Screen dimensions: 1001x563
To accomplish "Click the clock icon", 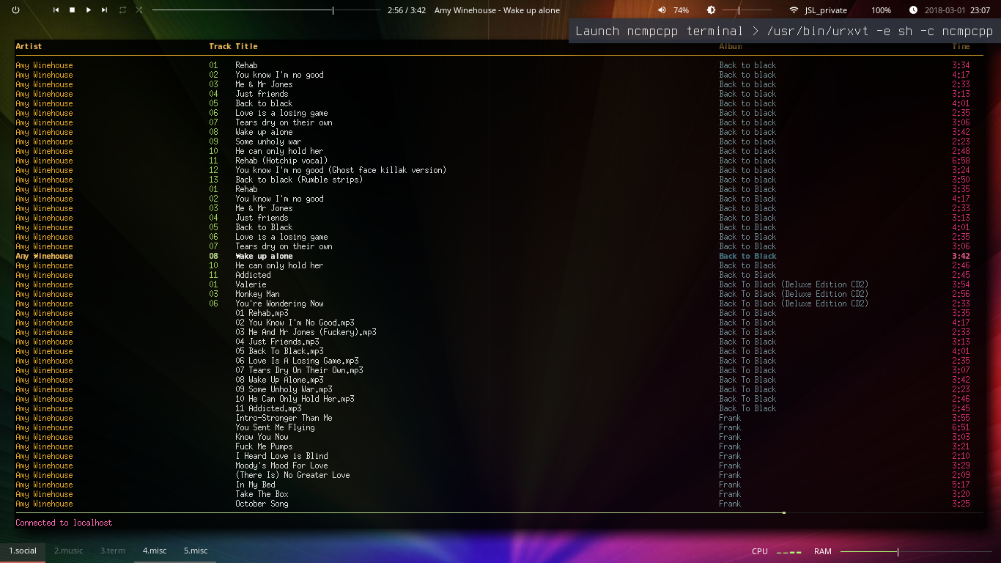I will click(x=913, y=10).
